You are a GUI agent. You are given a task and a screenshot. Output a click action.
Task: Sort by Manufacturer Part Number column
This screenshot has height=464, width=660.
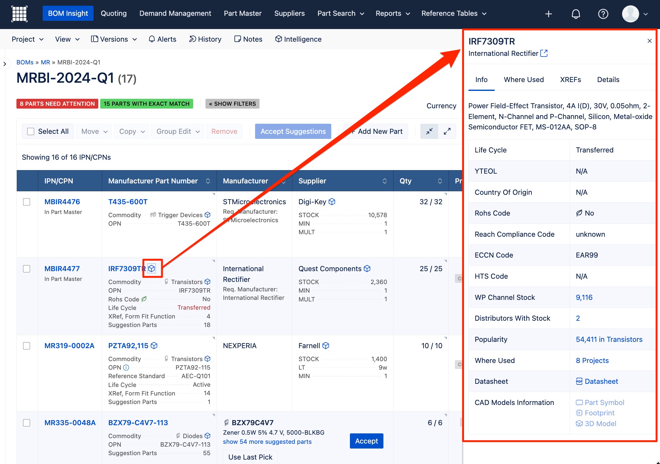(208, 181)
